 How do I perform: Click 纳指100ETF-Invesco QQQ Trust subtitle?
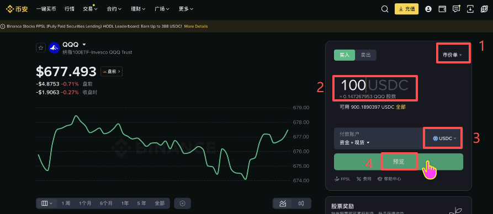(97, 52)
